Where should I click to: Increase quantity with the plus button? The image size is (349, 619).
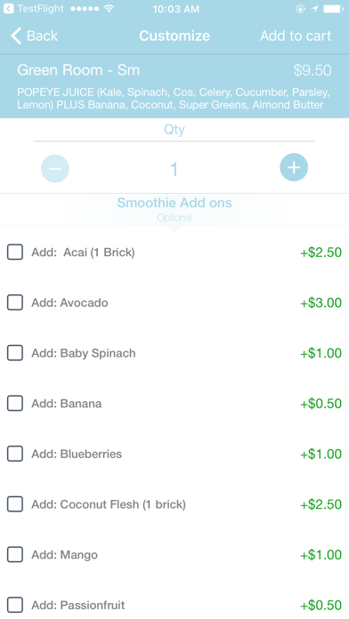coord(294,167)
